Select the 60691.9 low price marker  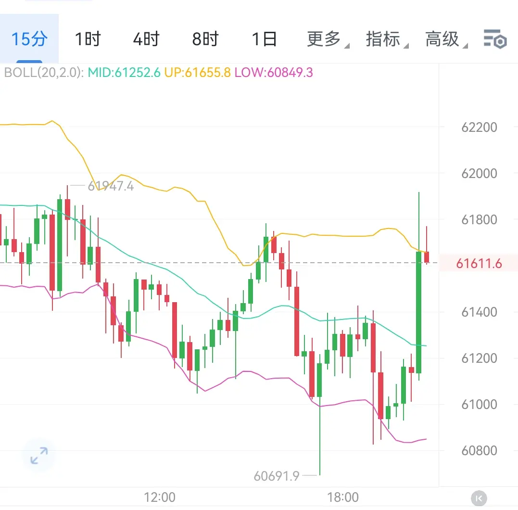click(x=277, y=476)
